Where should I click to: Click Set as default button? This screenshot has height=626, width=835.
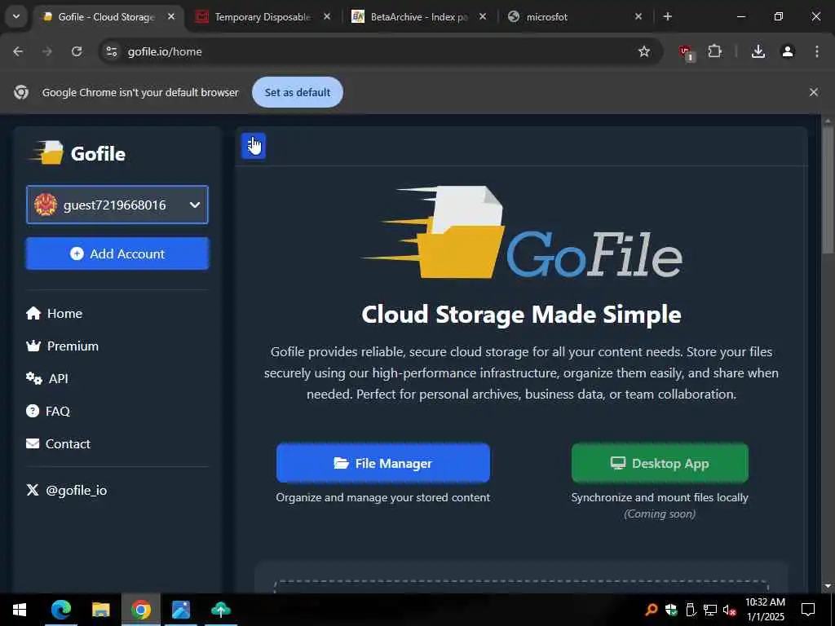(x=297, y=92)
